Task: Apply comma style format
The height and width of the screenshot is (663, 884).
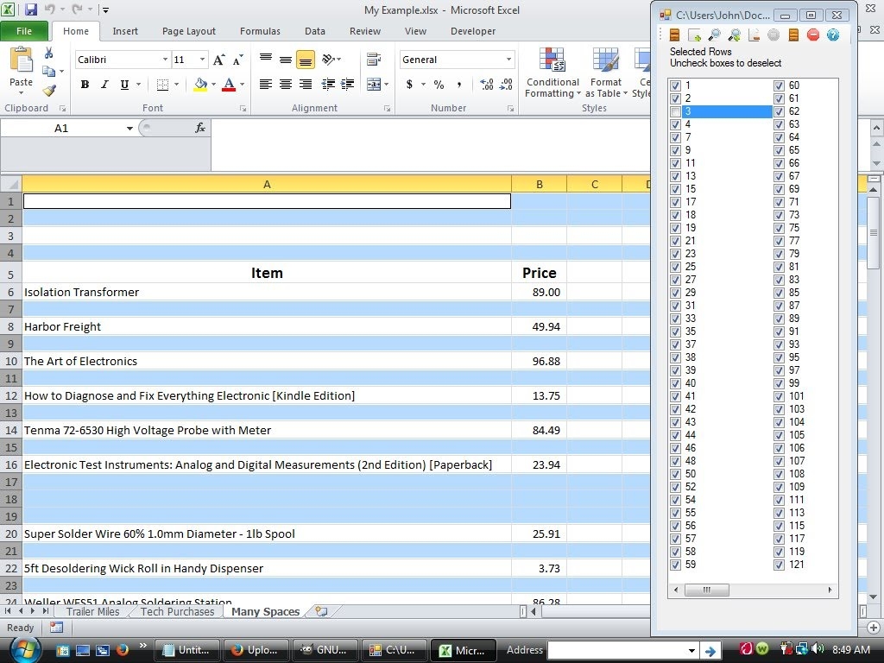Action: [x=459, y=85]
